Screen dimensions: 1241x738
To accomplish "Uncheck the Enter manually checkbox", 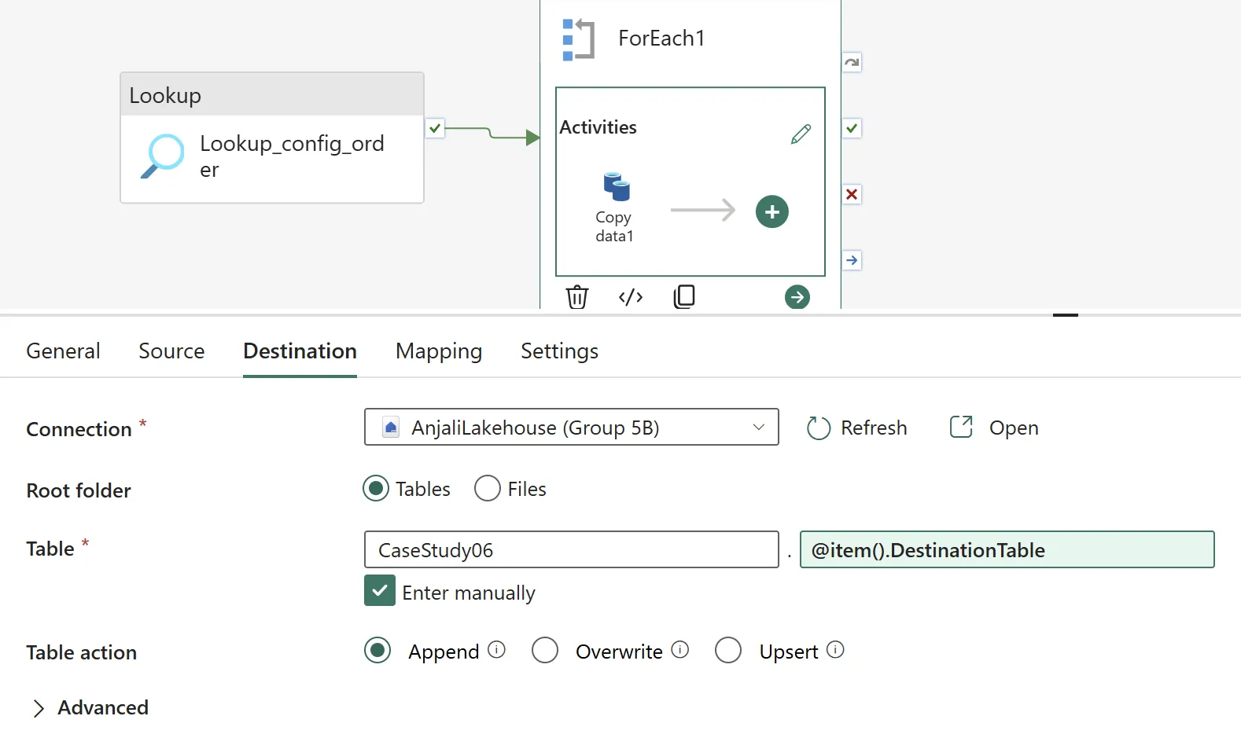I will [x=380, y=590].
